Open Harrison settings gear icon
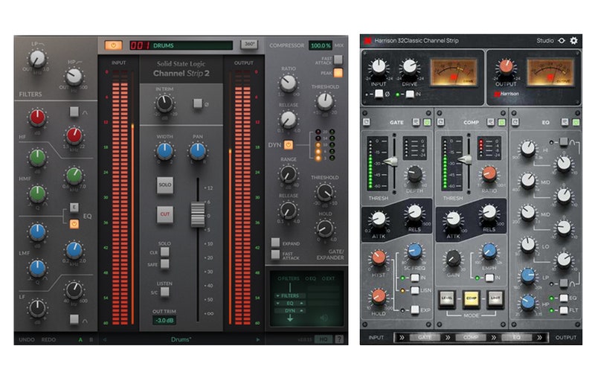This screenshot has width=595, height=378. [x=573, y=40]
